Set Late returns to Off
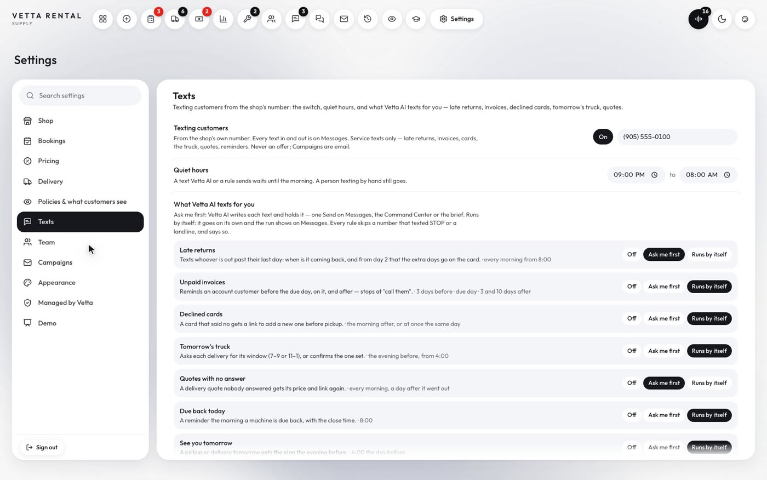Image resolution: width=767 pixels, height=480 pixels. (632, 254)
